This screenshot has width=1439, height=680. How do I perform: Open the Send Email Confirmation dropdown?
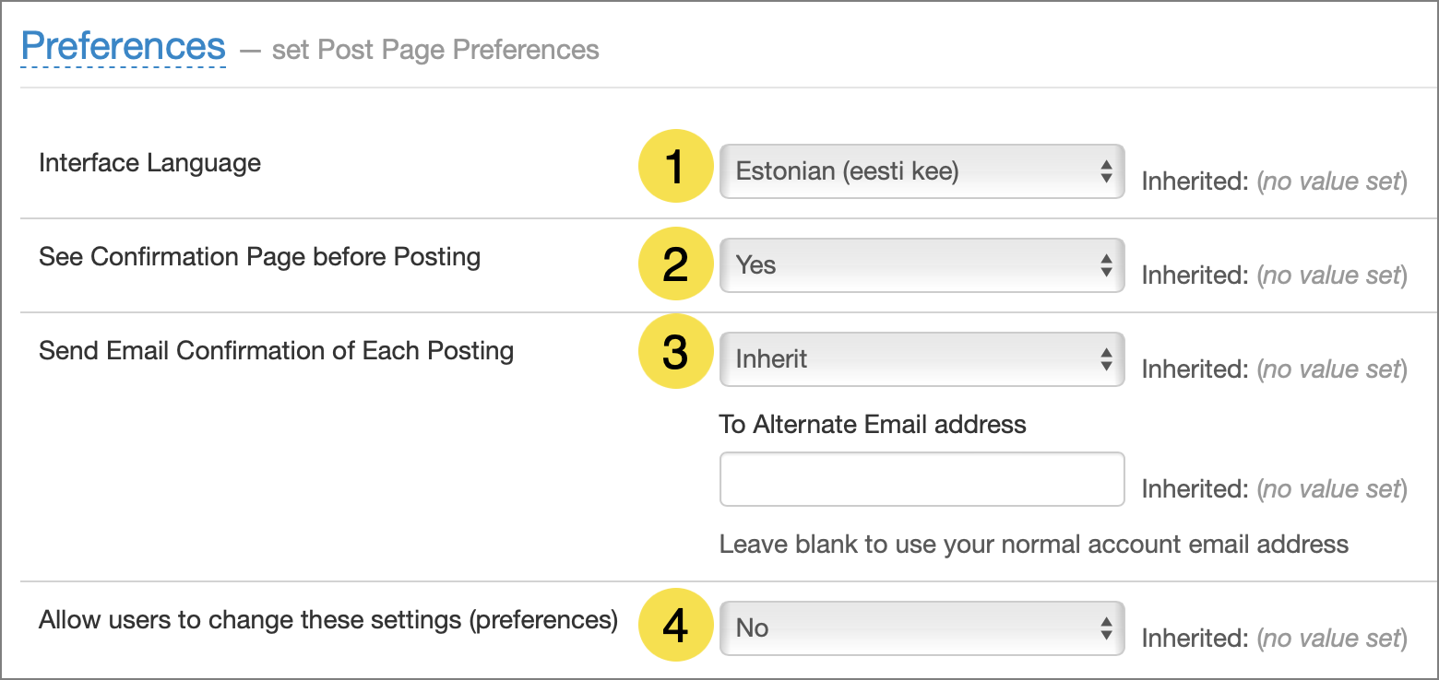(x=921, y=359)
